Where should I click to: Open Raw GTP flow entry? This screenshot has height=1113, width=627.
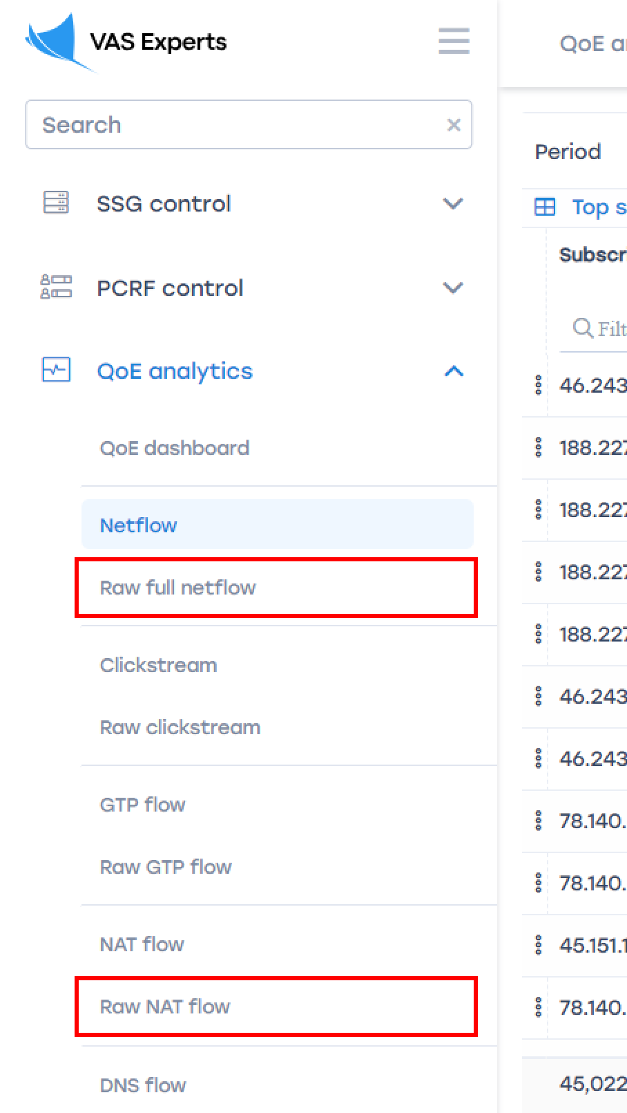166,867
